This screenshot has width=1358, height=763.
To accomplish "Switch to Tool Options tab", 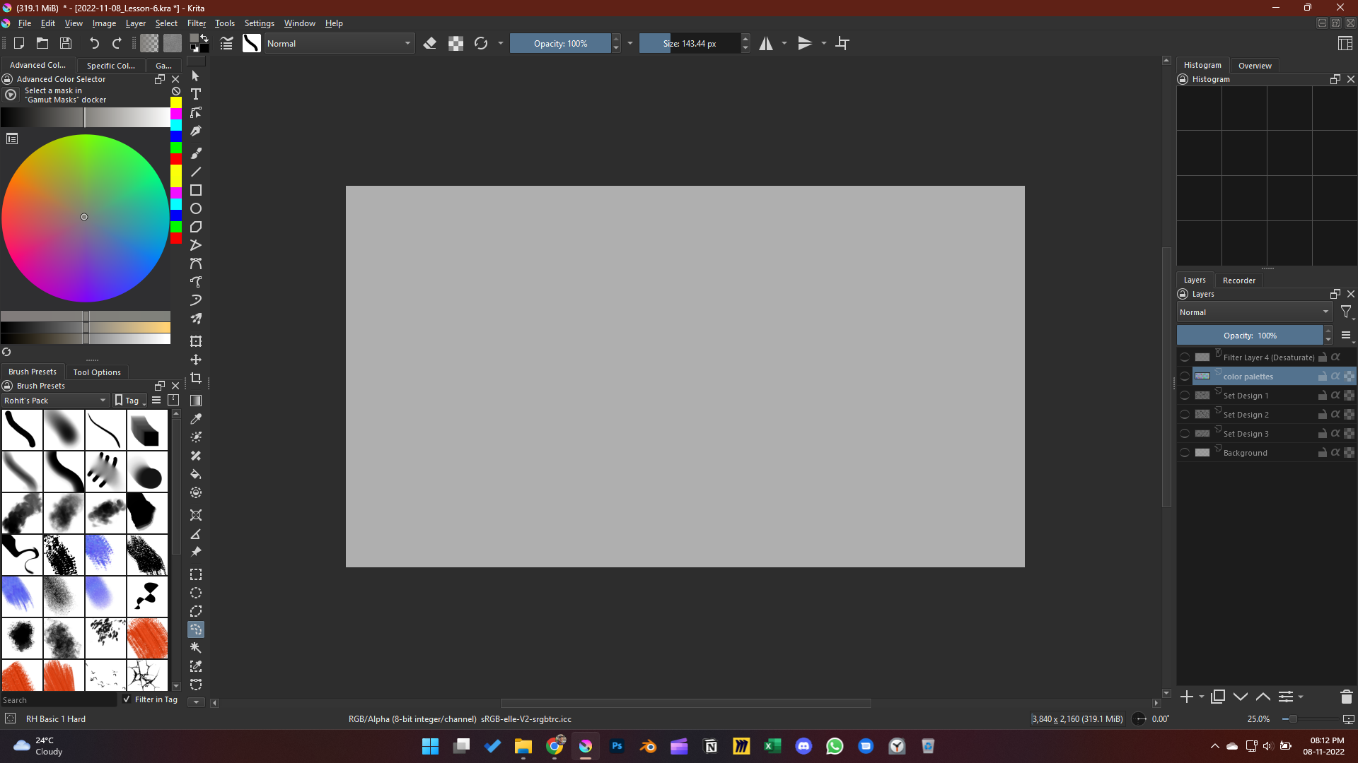I will click(97, 372).
